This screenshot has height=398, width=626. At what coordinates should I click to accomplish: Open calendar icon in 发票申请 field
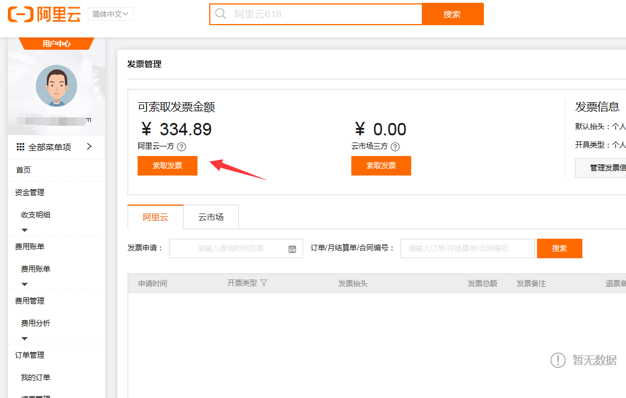tap(292, 249)
